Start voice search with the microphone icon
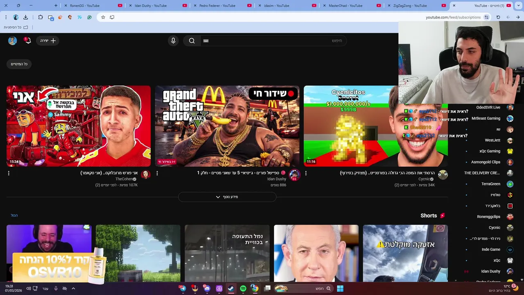524x295 pixels. tap(173, 41)
